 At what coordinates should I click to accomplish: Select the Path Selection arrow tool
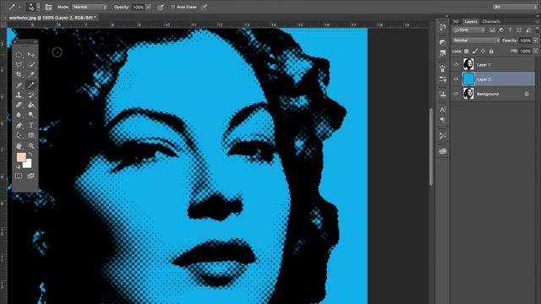19,135
